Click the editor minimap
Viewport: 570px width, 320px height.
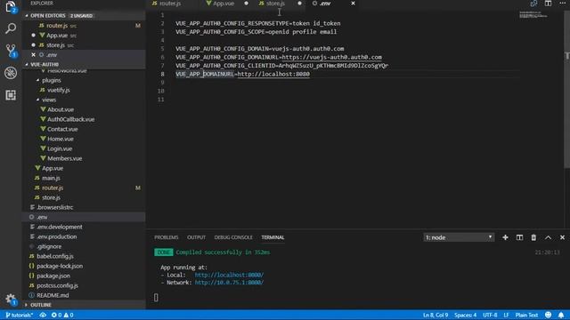533,15
